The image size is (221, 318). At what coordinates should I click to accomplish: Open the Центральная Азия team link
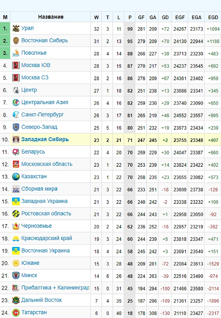pos(45,102)
